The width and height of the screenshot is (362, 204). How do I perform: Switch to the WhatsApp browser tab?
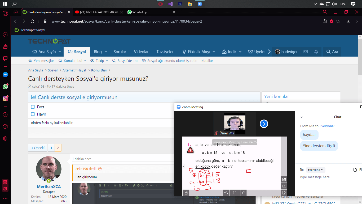pos(151,12)
